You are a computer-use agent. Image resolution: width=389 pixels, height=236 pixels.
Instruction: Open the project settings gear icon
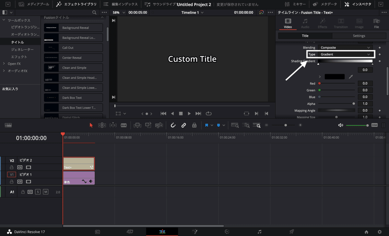point(380,232)
